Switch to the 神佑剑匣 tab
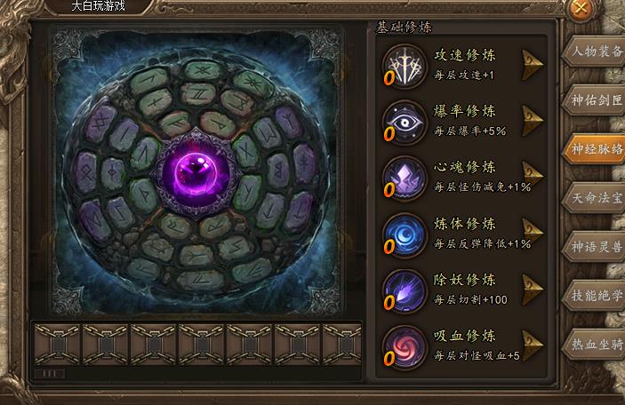 [x=594, y=100]
